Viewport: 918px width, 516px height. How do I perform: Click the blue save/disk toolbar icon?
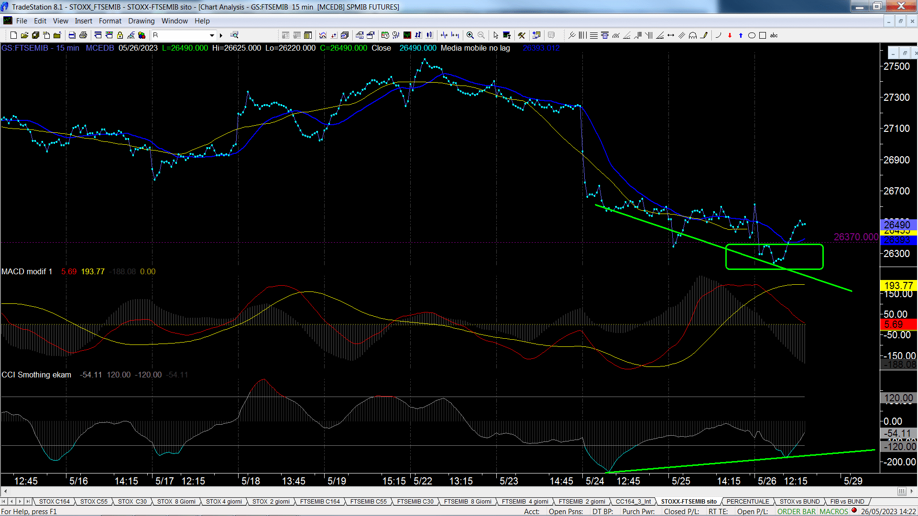[x=72, y=35]
